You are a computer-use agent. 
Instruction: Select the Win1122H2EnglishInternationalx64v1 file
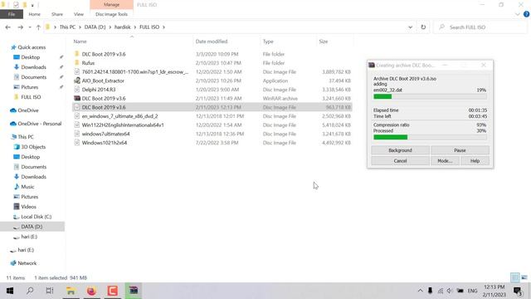point(123,125)
